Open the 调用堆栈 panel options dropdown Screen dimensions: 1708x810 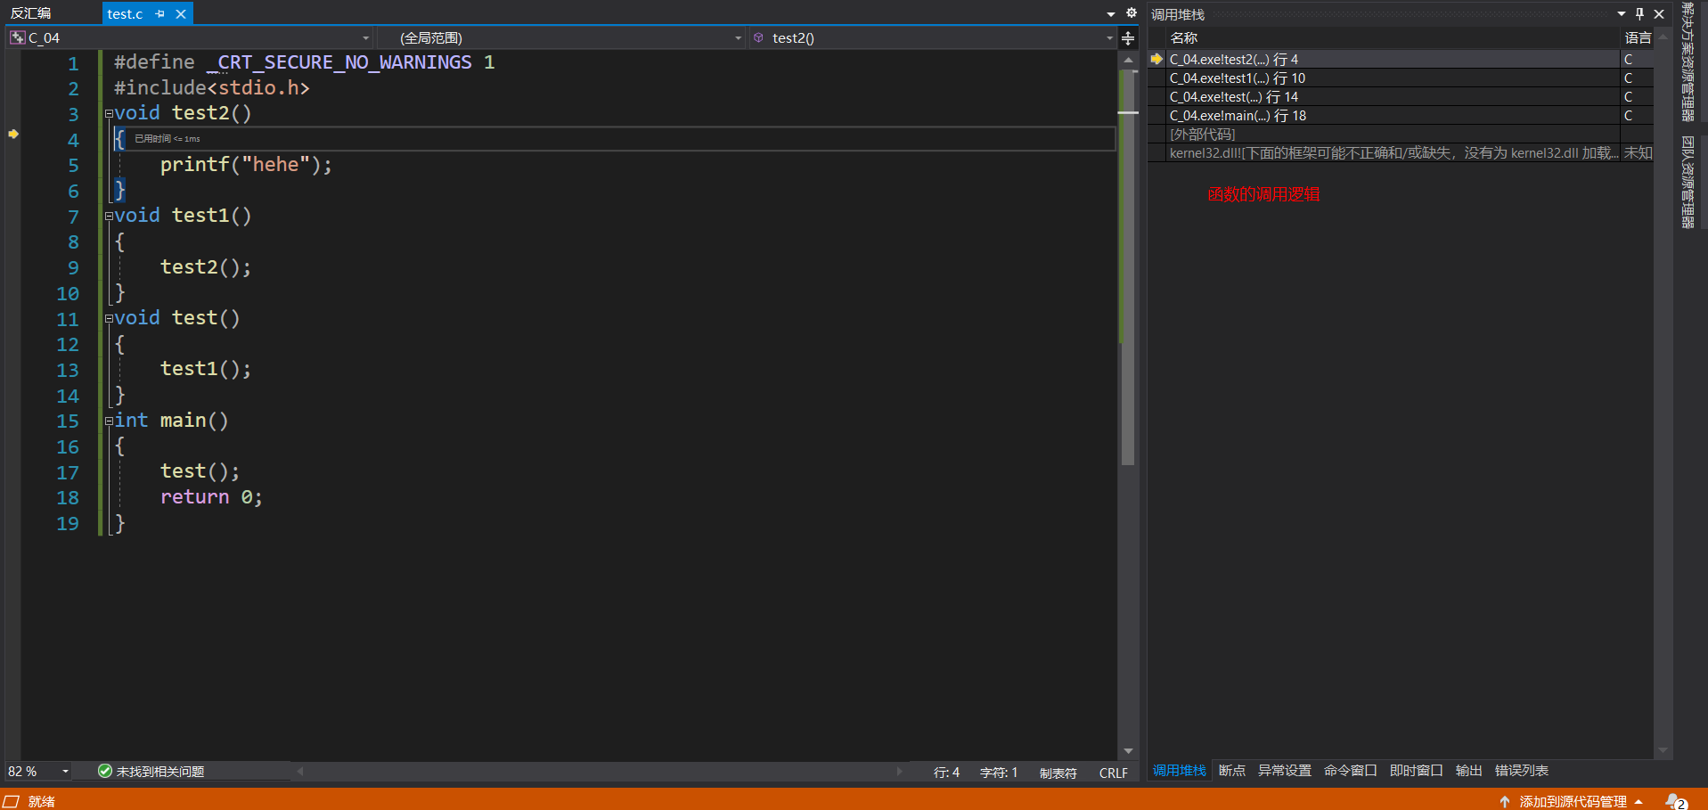coord(1622,14)
